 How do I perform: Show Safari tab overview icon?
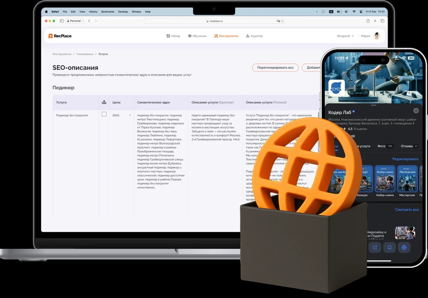click(382, 21)
